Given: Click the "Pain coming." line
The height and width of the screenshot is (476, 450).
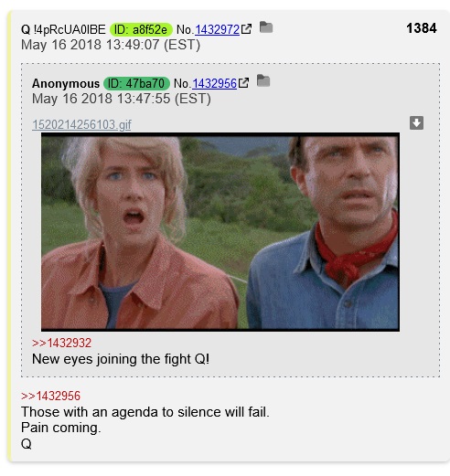Looking at the screenshot, I should click(x=60, y=428).
